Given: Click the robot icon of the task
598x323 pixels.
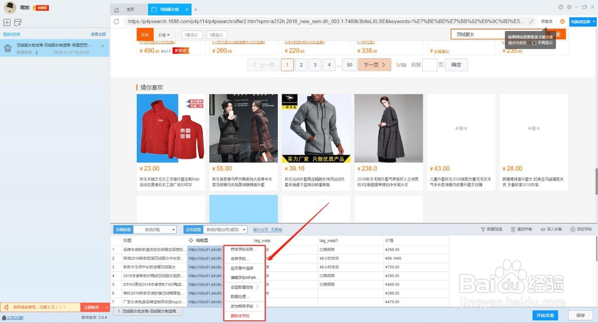Looking at the screenshot, I should click(8, 48).
